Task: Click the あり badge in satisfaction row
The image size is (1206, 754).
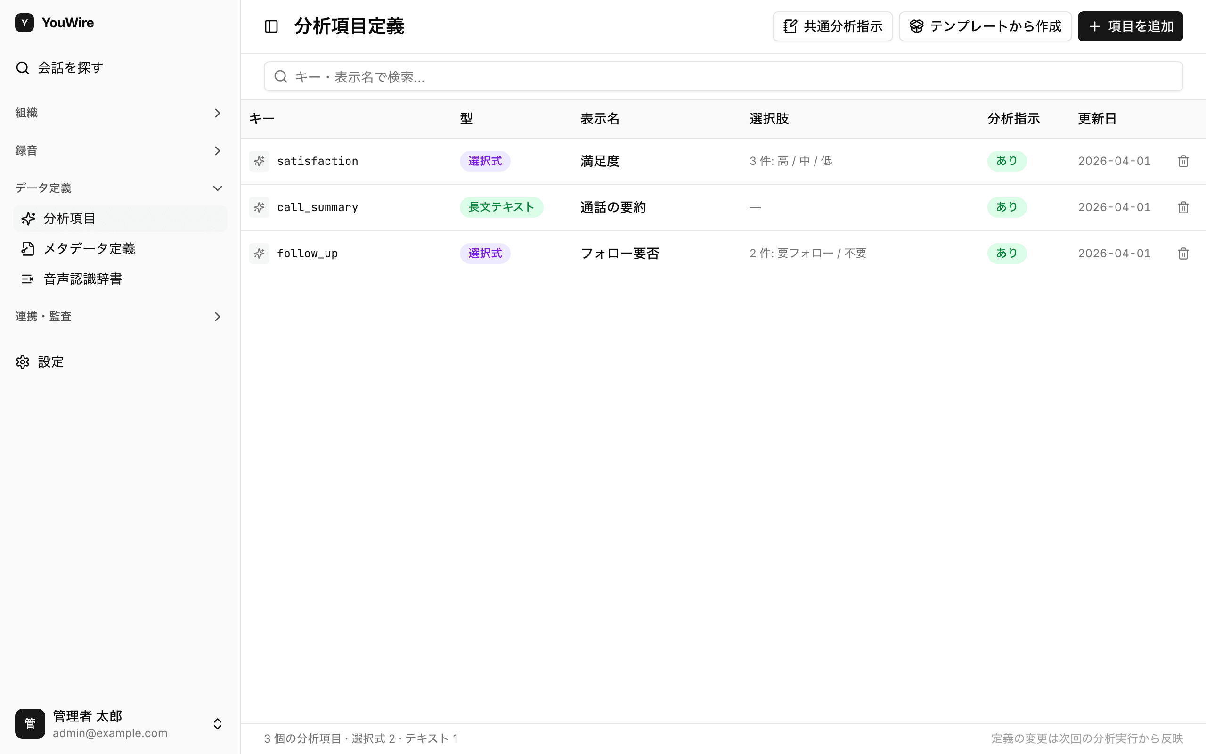Action: 1007,161
